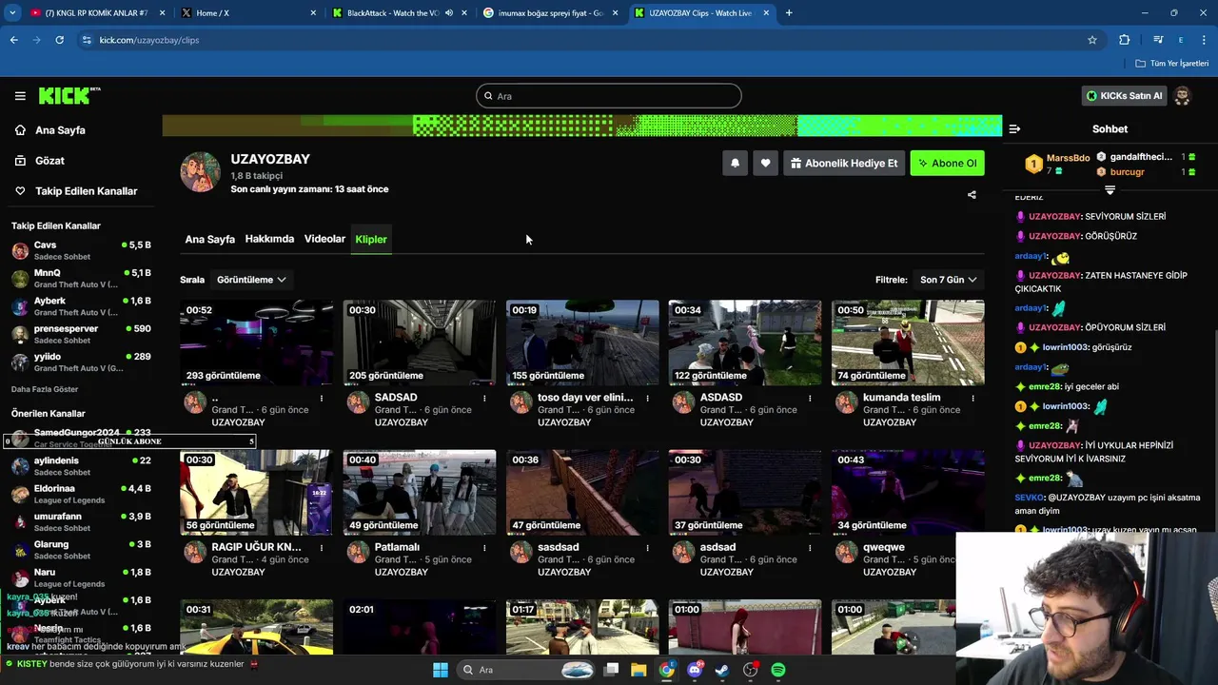Open Eldorinaa recommended channel
Screen dimensions: 1218x685
tap(81, 494)
